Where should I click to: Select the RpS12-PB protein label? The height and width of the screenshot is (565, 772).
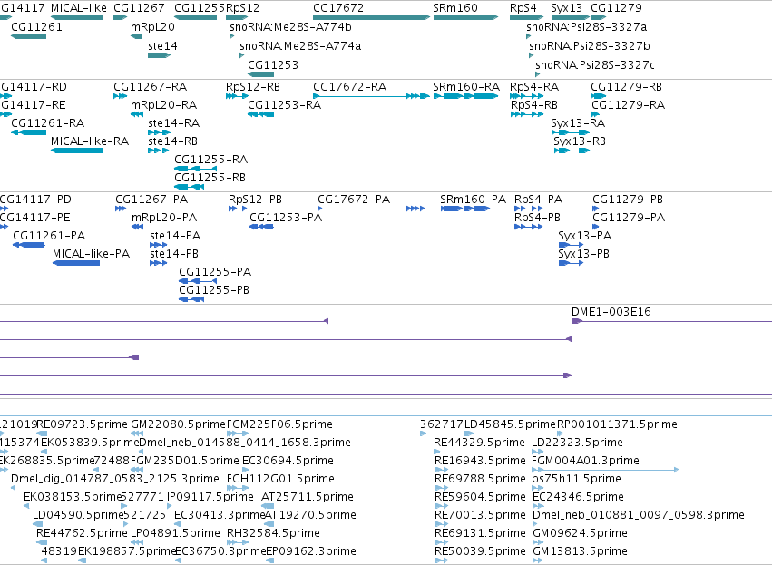(255, 200)
